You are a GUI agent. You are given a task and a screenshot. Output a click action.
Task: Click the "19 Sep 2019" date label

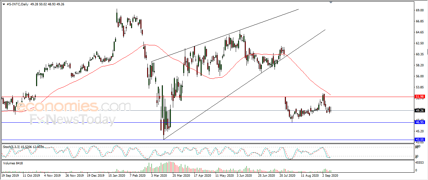[x=10, y=175]
